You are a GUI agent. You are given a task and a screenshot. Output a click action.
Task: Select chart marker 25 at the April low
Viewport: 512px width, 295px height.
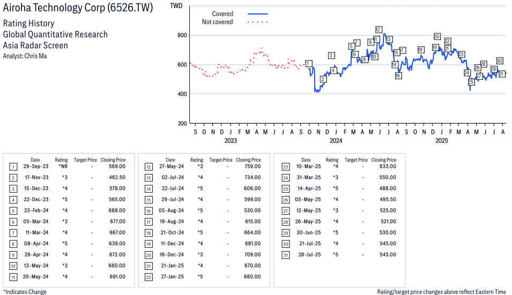(x=471, y=82)
